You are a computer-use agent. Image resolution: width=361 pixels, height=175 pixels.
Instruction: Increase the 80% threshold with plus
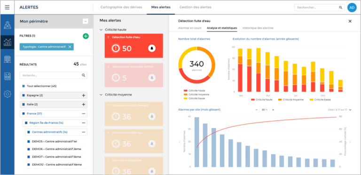pyautogui.click(x=273, y=110)
